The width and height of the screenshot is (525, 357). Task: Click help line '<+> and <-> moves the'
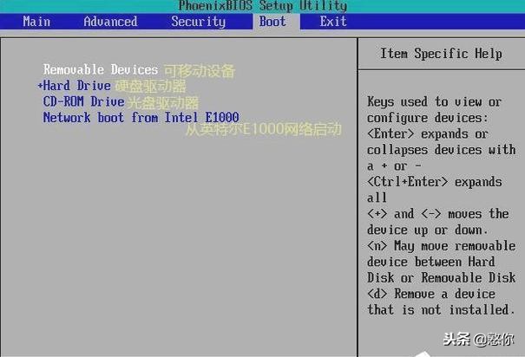tap(437, 214)
